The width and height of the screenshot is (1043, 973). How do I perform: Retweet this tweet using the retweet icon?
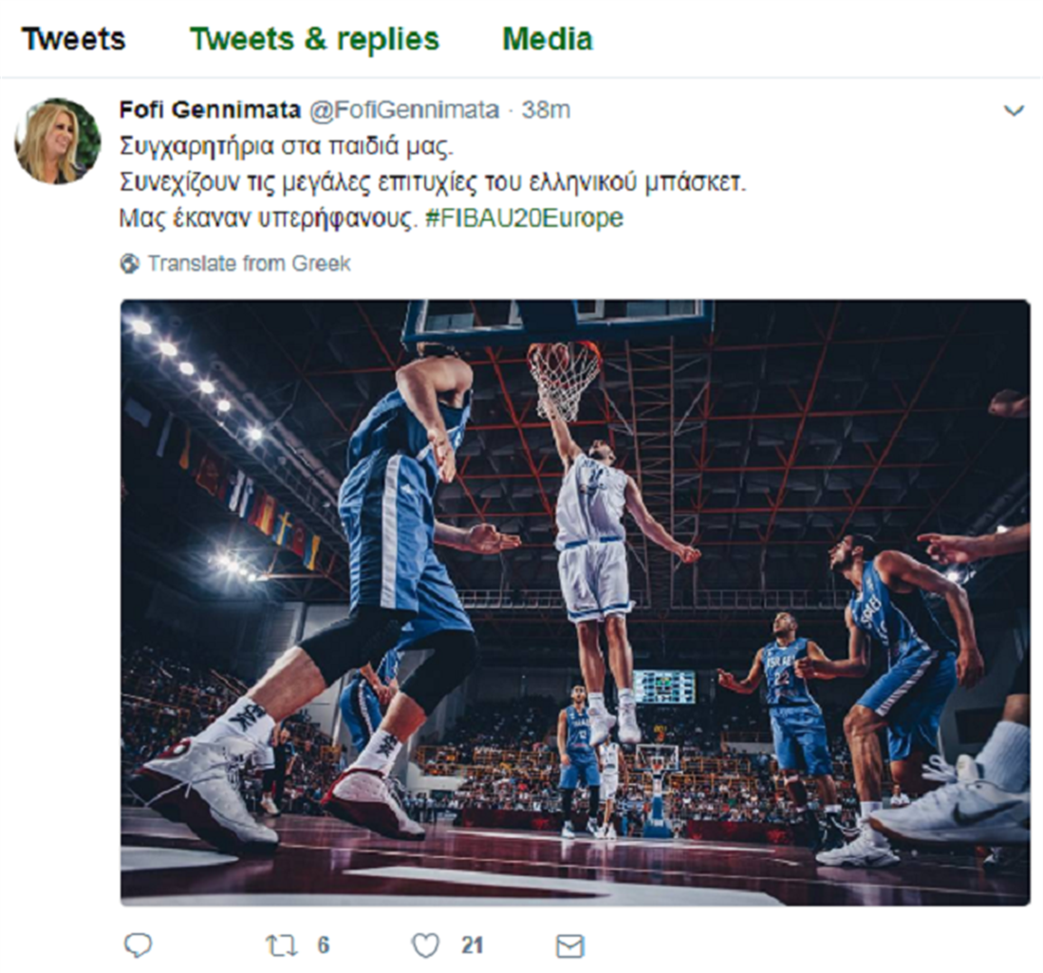click(281, 945)
